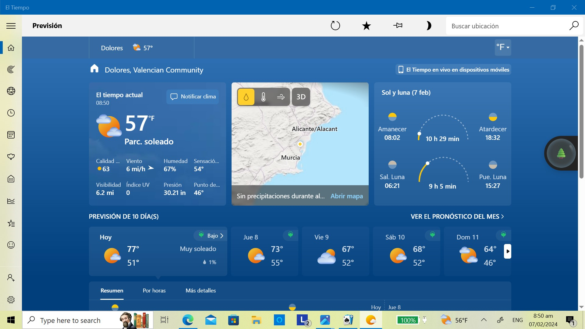Click the Buscar ubicación search field

(507, 26)
